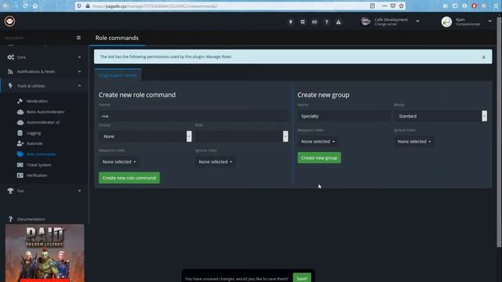Open the Mode dropdown showing Standard
502x282 pixels.
(441, 116)
